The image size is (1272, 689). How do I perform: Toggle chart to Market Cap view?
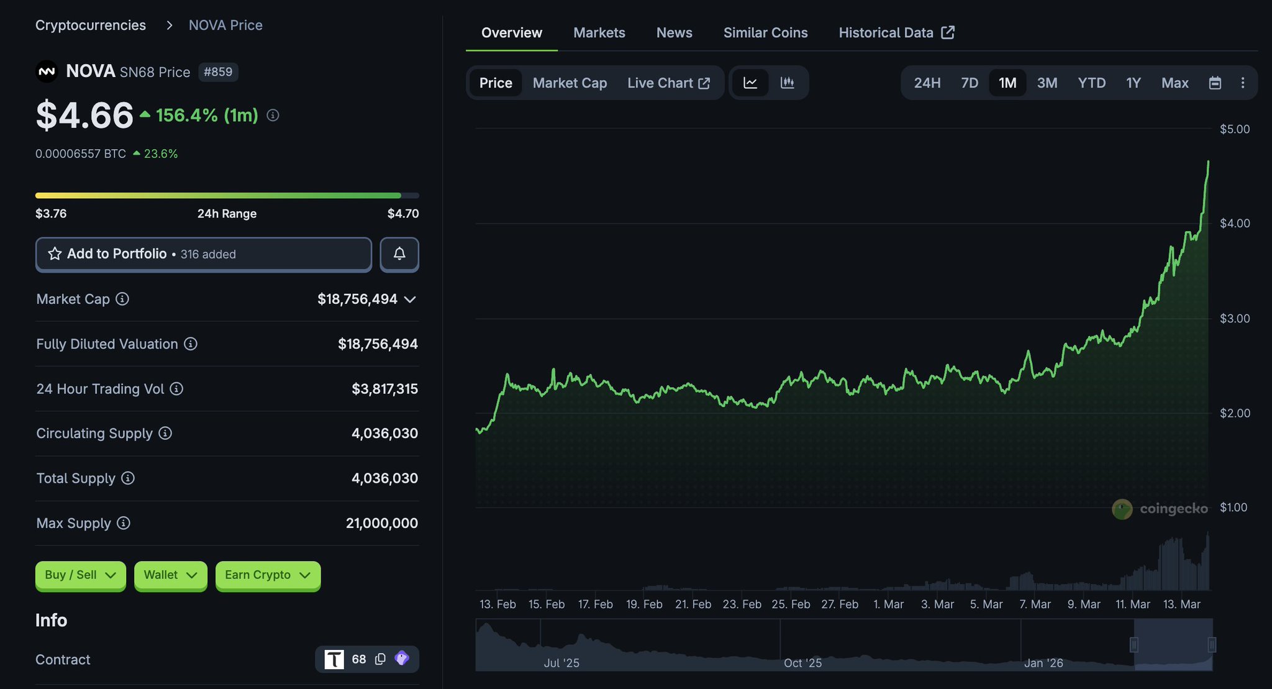tap(570, 83)
